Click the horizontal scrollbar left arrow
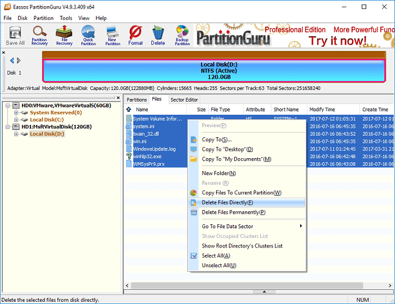 (127, 285)
